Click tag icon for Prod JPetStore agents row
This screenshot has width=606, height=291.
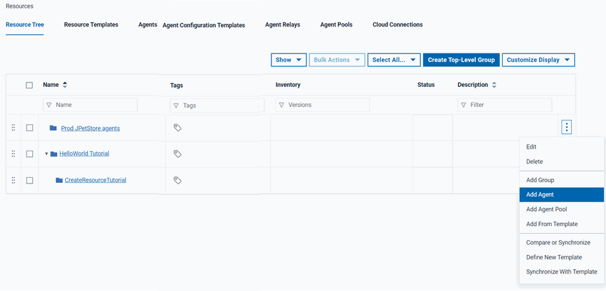[x=177, y=128]
